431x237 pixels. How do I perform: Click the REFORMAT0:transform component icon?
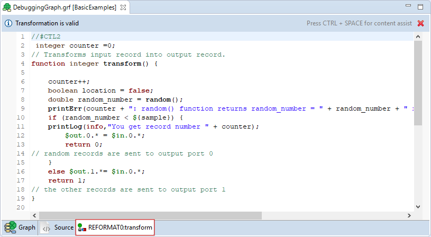[81, 227]
